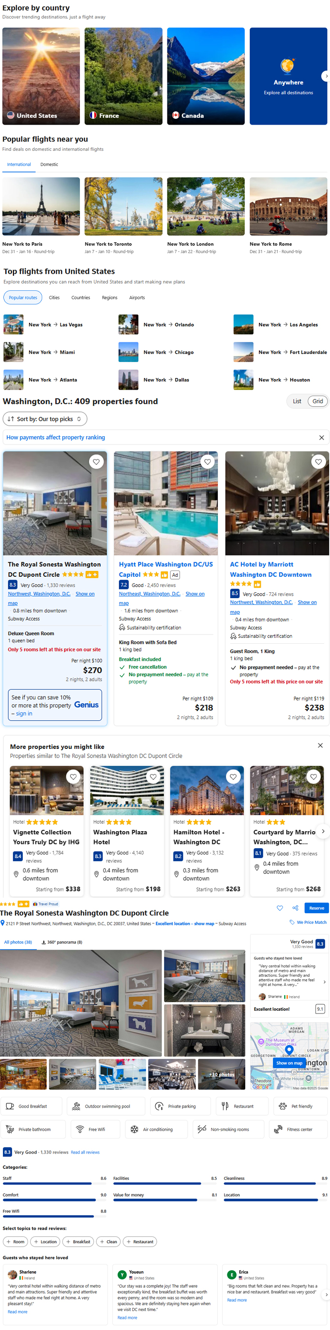Toggle the Breakfast review topic chip
330x1330 pixels.
click(78, 1241)
